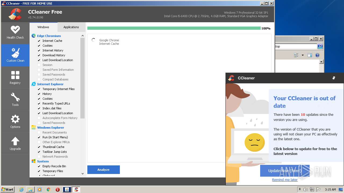This screenshot has height=193, width=344.
Task: Show hidden system tray icons
Action: point(300,190)
